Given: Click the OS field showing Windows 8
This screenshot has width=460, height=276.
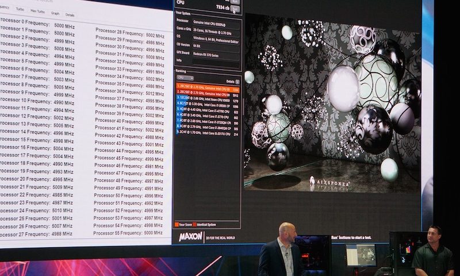Looking at the screenshot, I should (216, 40).
